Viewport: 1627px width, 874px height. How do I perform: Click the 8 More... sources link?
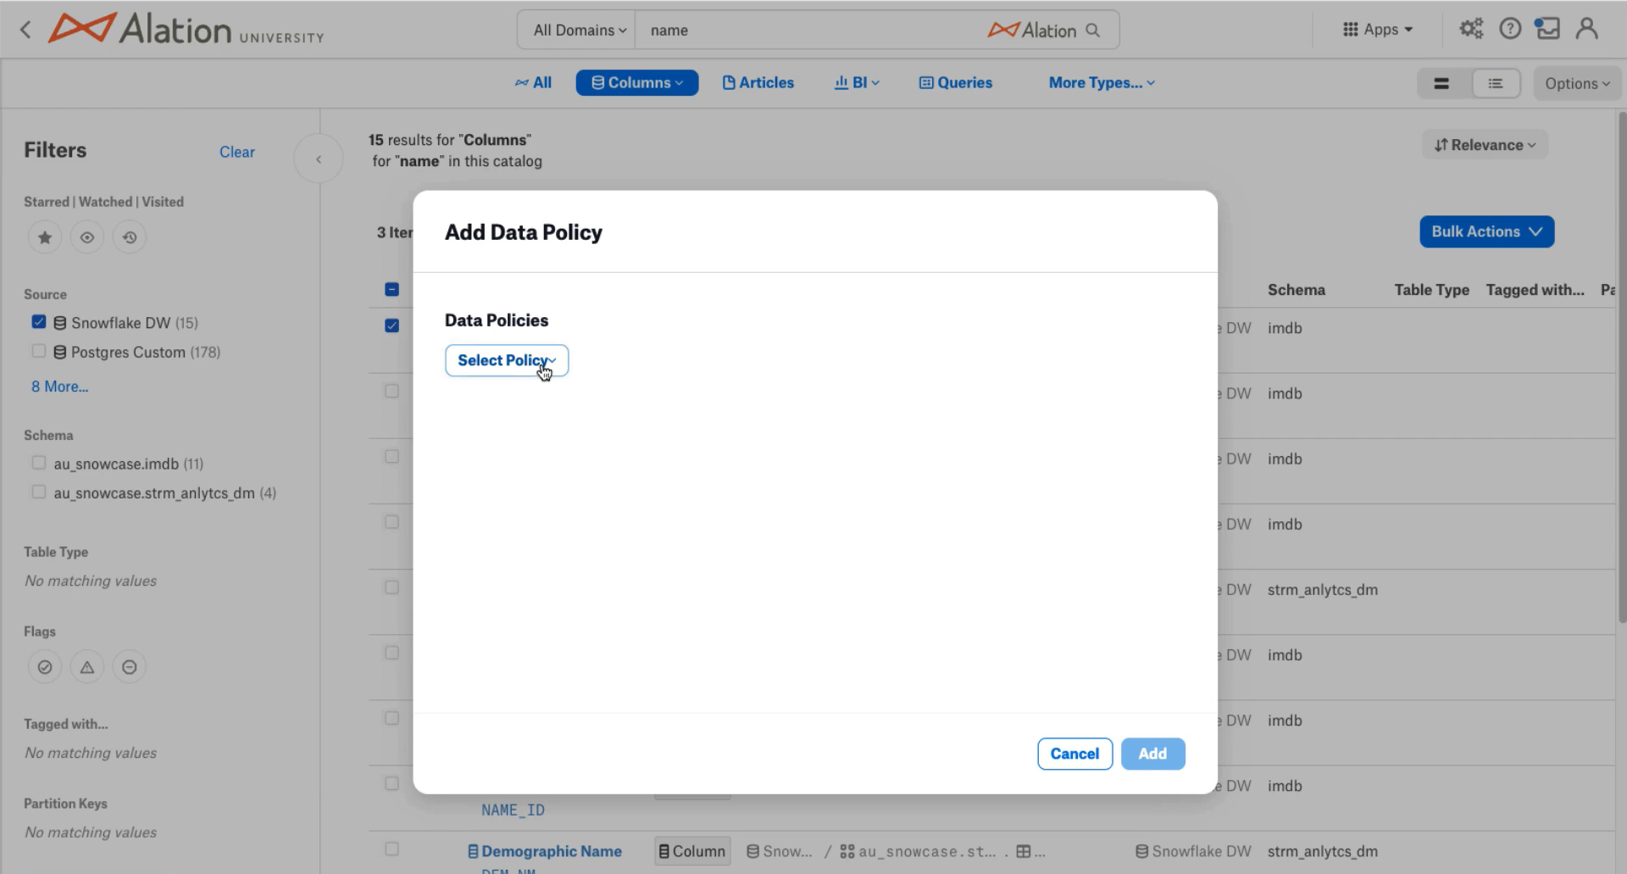click(60, 387)
